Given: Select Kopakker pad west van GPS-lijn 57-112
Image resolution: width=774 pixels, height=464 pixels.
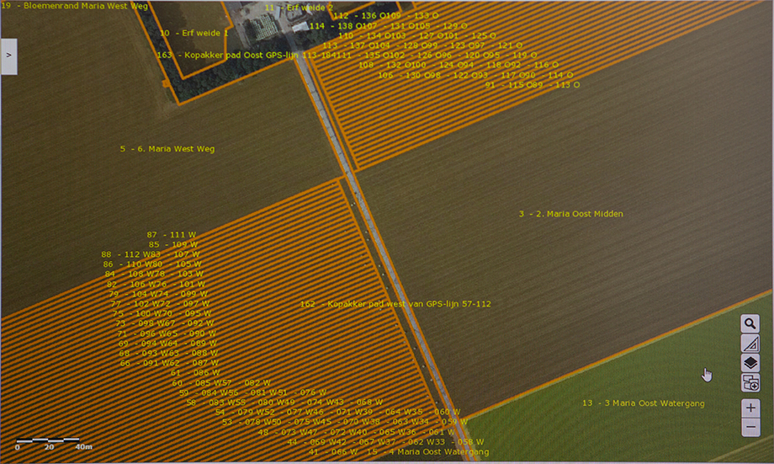Looking at the screenshot, I should (x=395, y=303).
